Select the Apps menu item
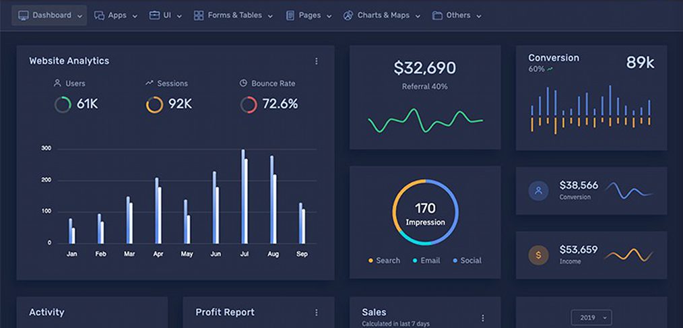 (x=116, y=15)
